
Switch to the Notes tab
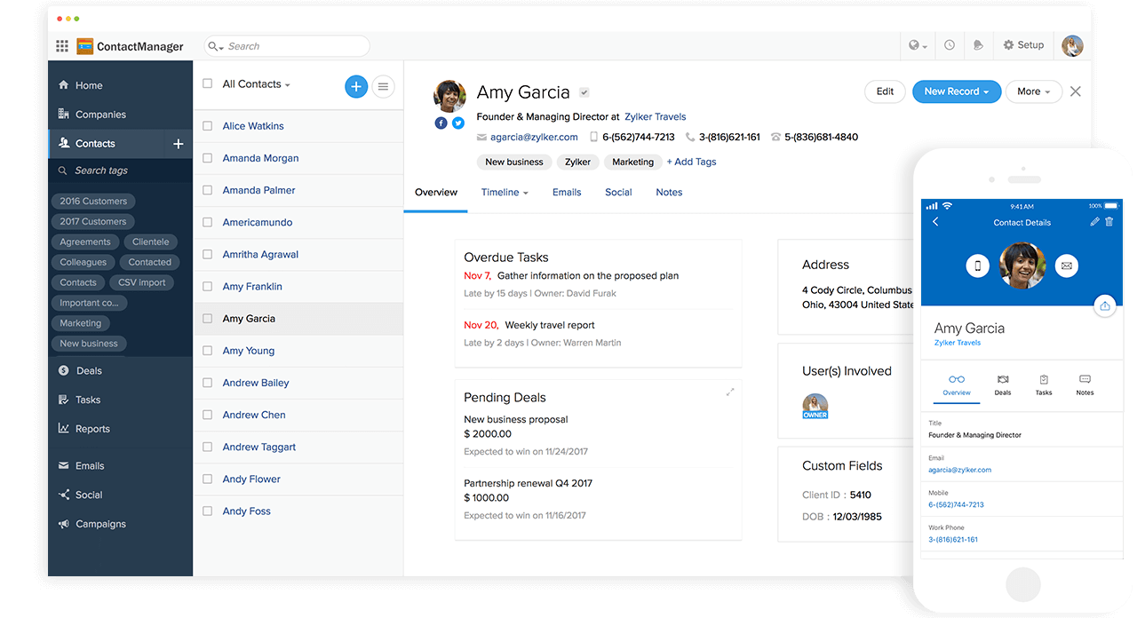(669, 193)
